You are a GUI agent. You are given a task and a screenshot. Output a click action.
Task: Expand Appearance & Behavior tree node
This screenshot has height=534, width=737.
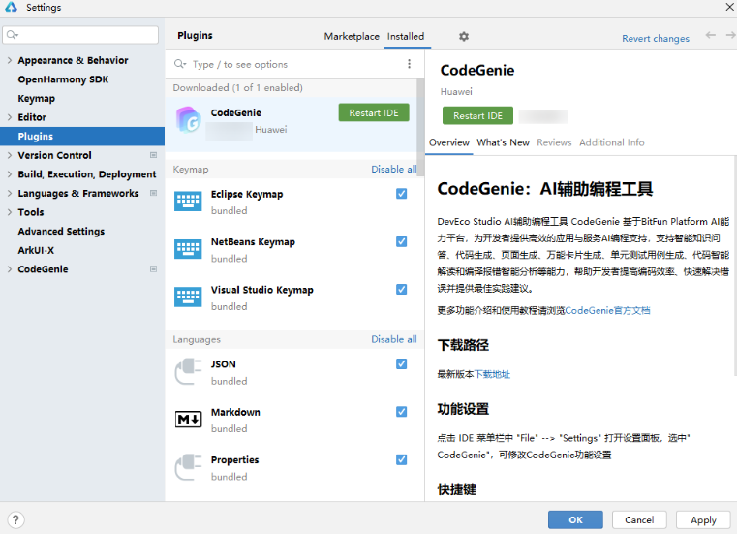click(x=10, y=60)
